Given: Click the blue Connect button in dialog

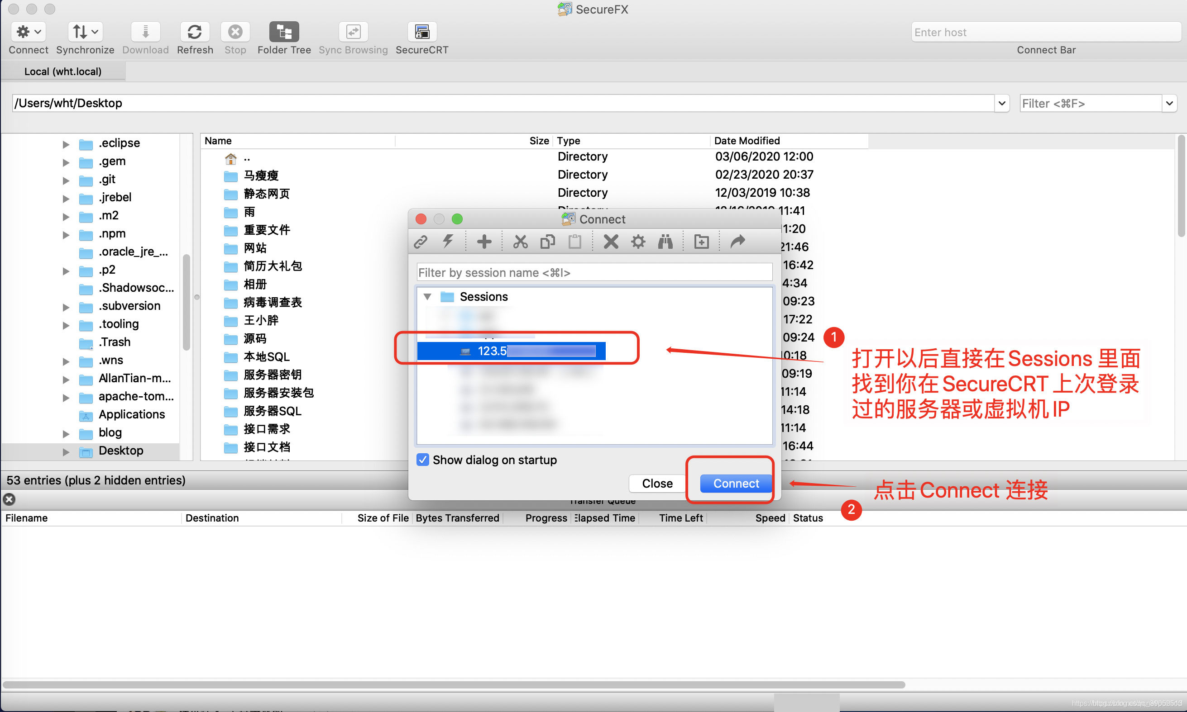Looking at the screenshot, I should pos(736,483).
